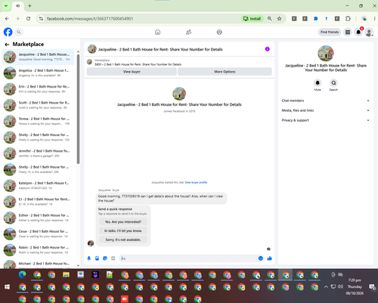378x303 pixels.
Task: Send a thumbs-up like
Action: (269, 258)
